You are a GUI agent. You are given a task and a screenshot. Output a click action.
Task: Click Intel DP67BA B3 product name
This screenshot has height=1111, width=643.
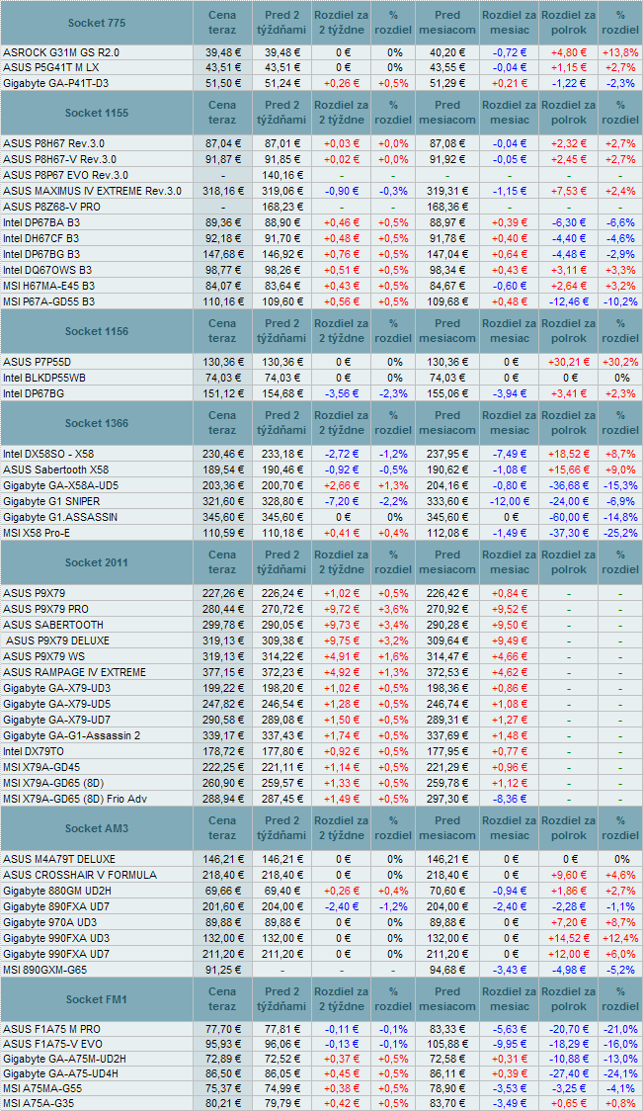[x=41, y=222]
